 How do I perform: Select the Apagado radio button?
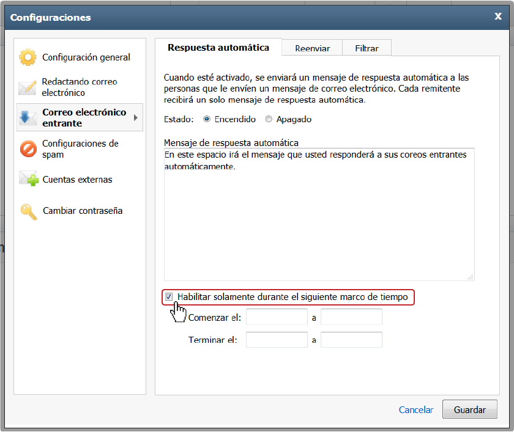(x=269, y=119)
